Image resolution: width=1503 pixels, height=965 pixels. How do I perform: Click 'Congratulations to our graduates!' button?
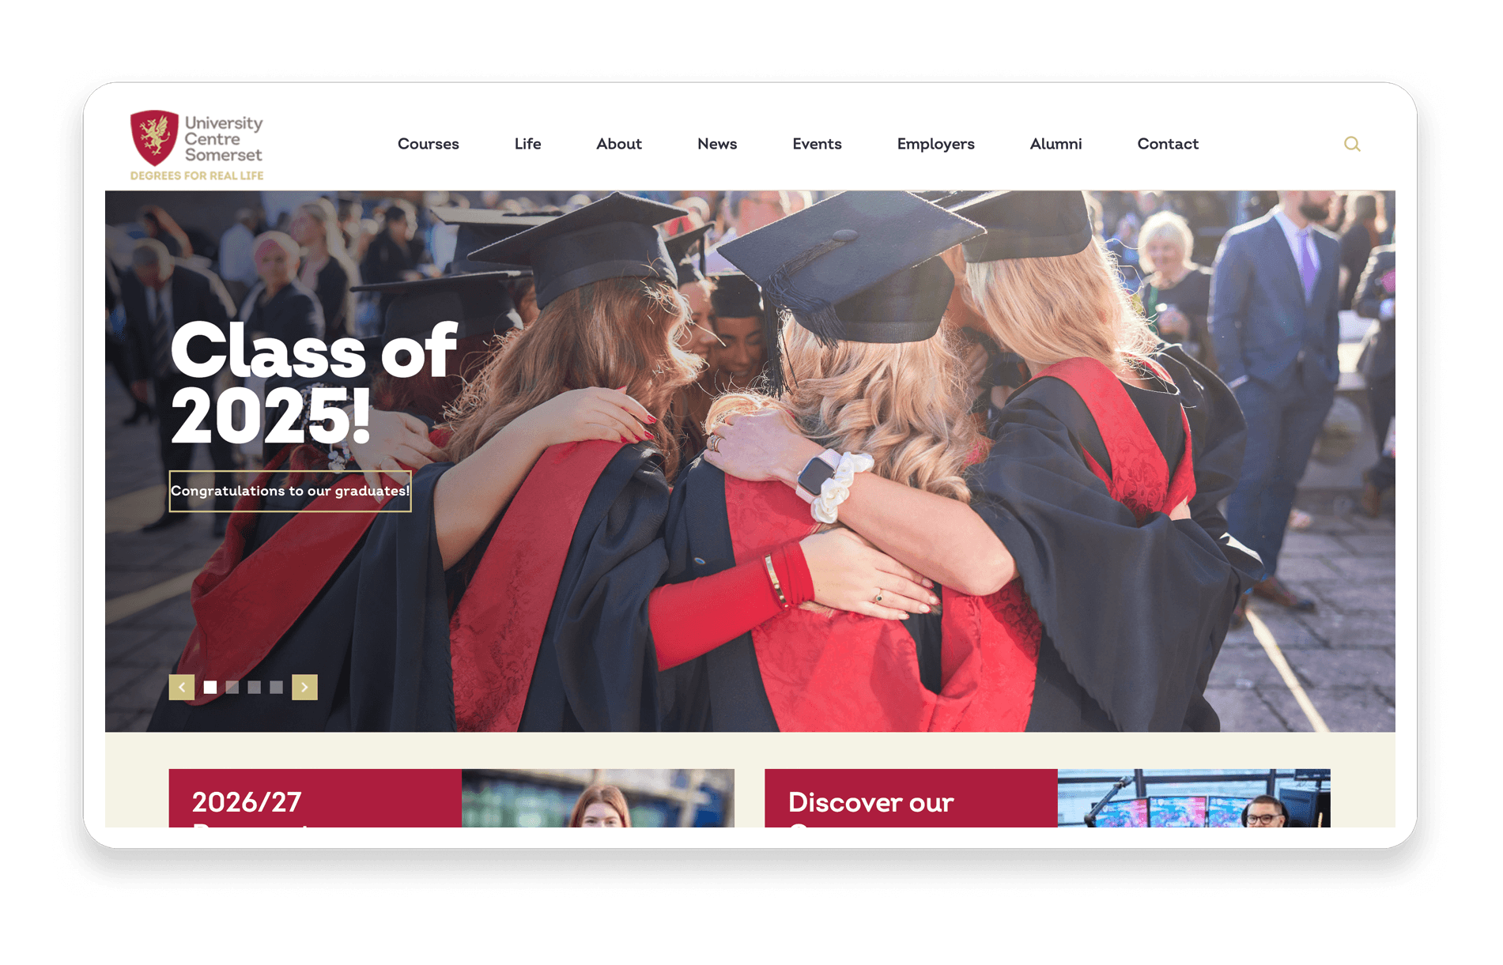pos(290,491)
